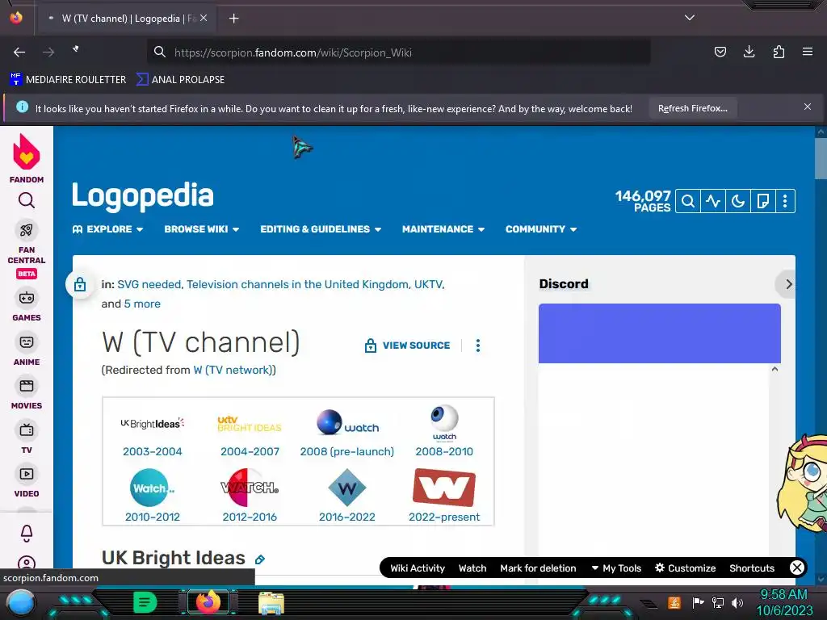The image size is (827, 620).
Task: Expand the Browse Wiki menu
Action: tap(201, 229)
